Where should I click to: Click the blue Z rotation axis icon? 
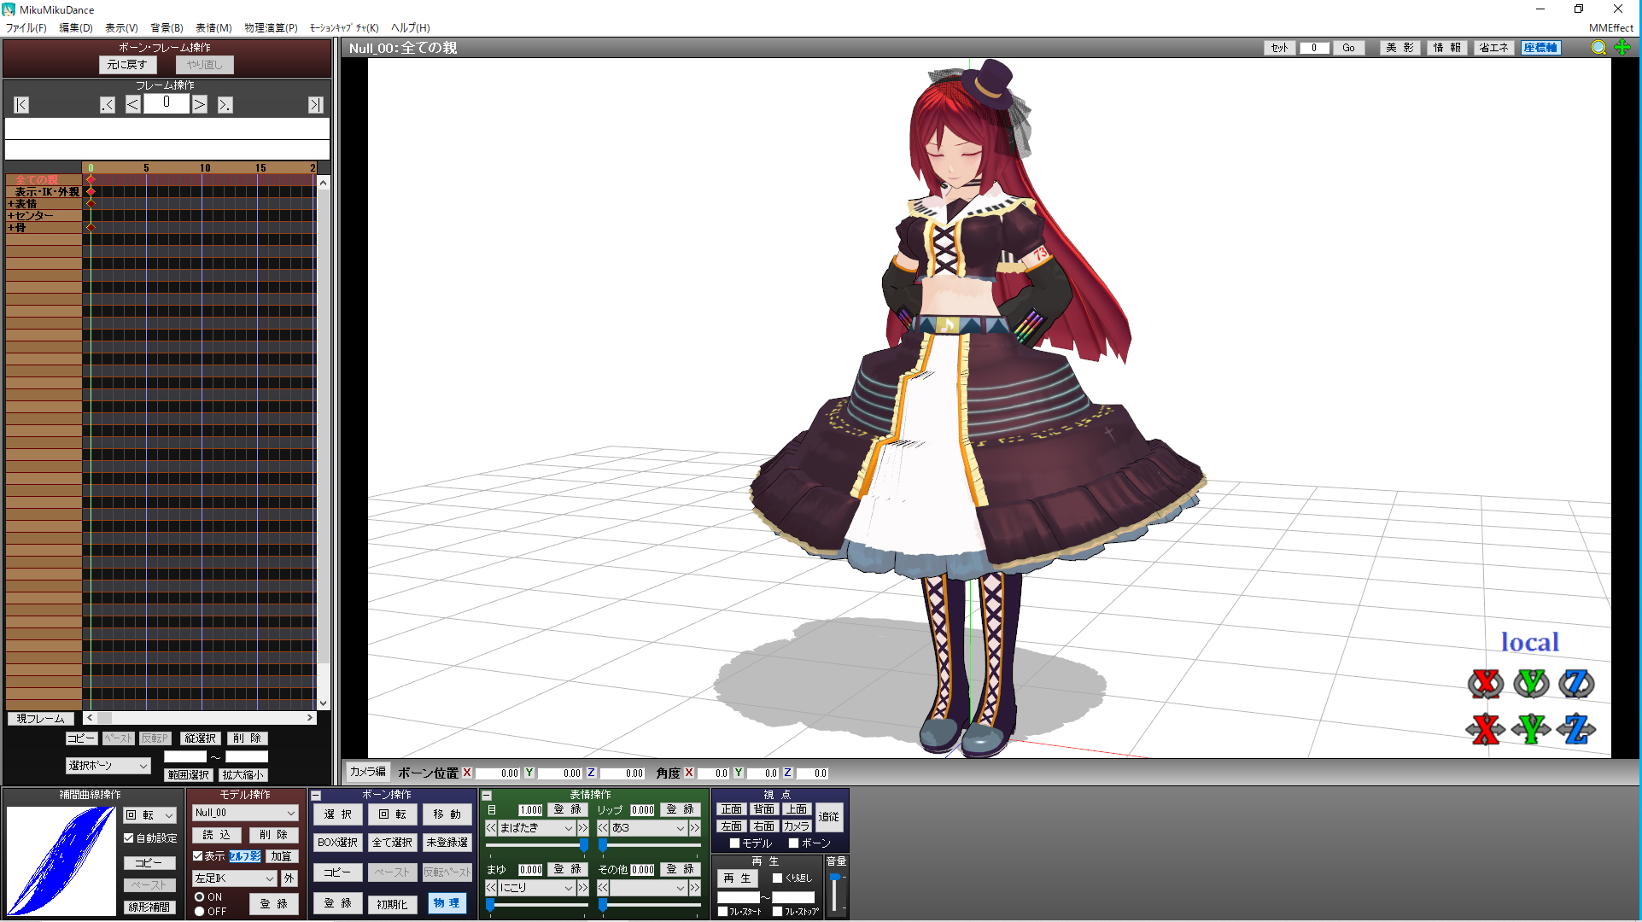(1576, 683)
